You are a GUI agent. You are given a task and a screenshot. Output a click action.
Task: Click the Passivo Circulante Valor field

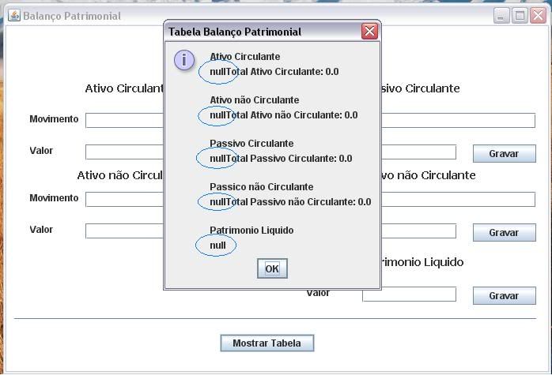pos(418,152)
